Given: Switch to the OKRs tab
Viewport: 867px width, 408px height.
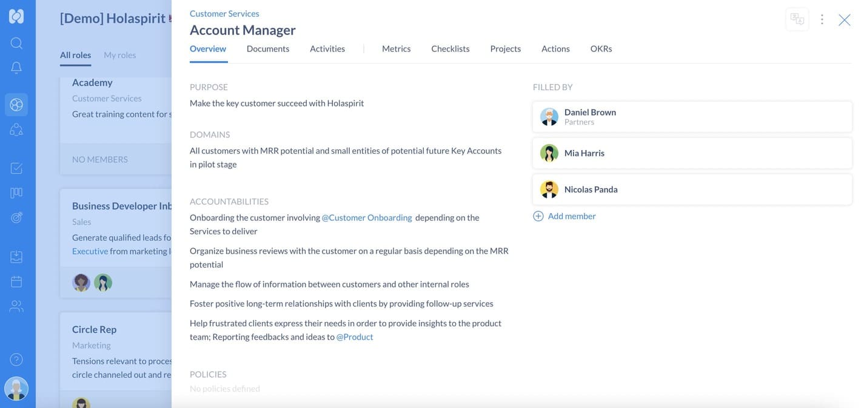Looking at the screenshot, I should tap(601, 48).
